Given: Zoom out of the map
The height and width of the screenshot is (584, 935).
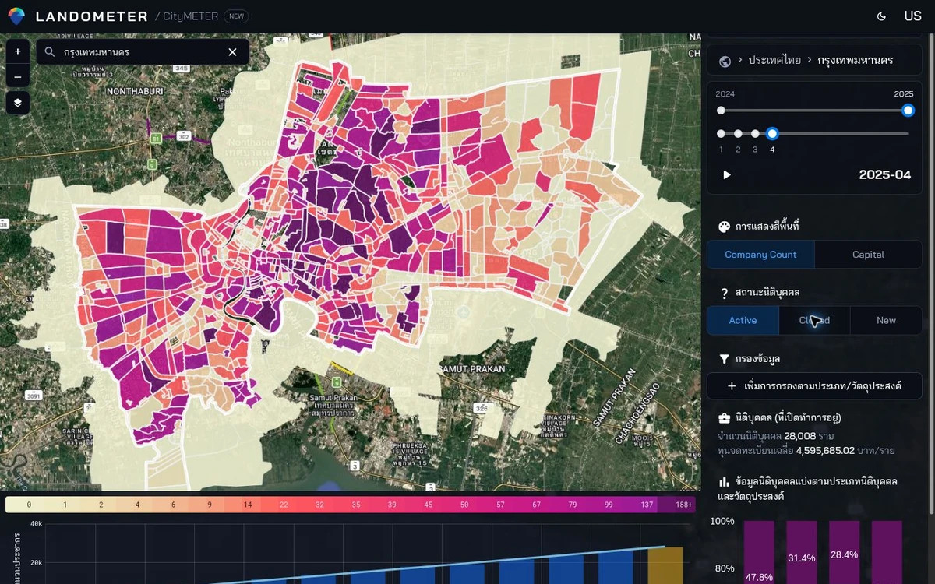Looking at the screenshot, I should pos(18,77).
